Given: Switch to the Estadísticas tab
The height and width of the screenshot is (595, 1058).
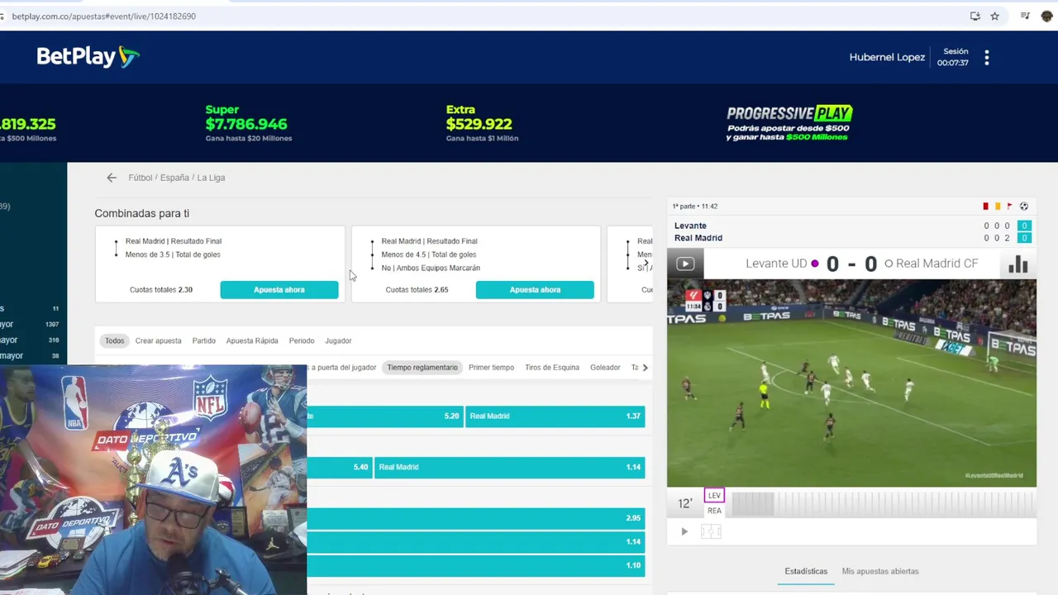Looking at the screenshot, I should tap(806, 571).
